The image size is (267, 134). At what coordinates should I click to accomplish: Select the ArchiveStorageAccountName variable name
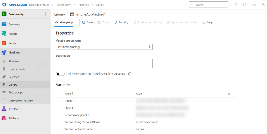point(82,122)
